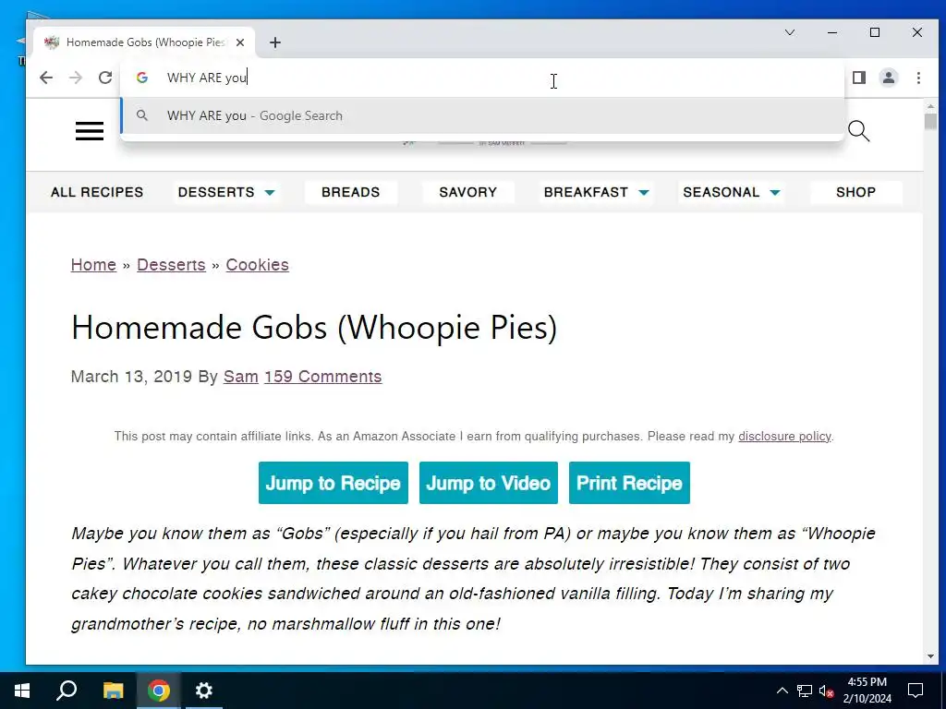Click the March 13, 2019 date text

point(131,377)
